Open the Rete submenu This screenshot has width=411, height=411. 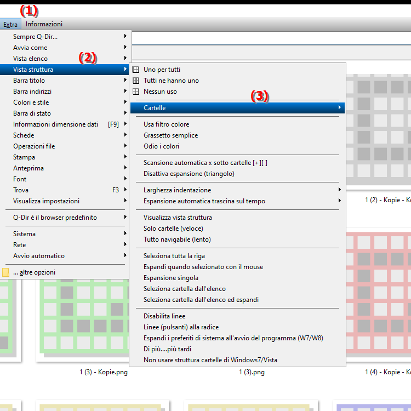(64, 245)
